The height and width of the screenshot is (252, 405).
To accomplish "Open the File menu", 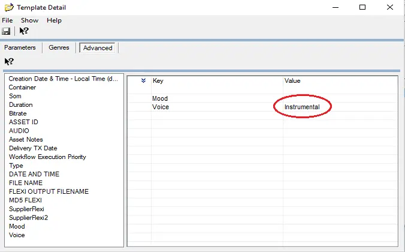I will point(7,20).
